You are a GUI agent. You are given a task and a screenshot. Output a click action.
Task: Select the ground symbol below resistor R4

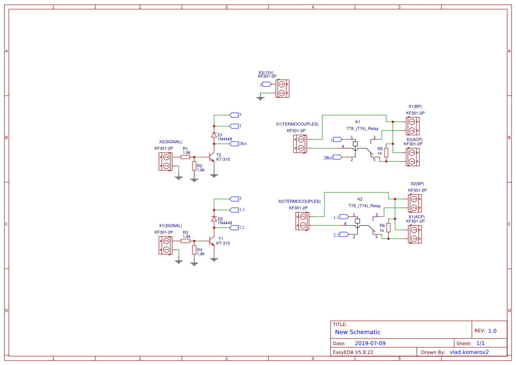pyautogui.click(x=194, y=264)
